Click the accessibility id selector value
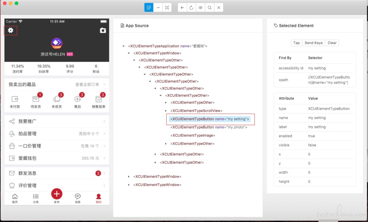 click(317, 68)
